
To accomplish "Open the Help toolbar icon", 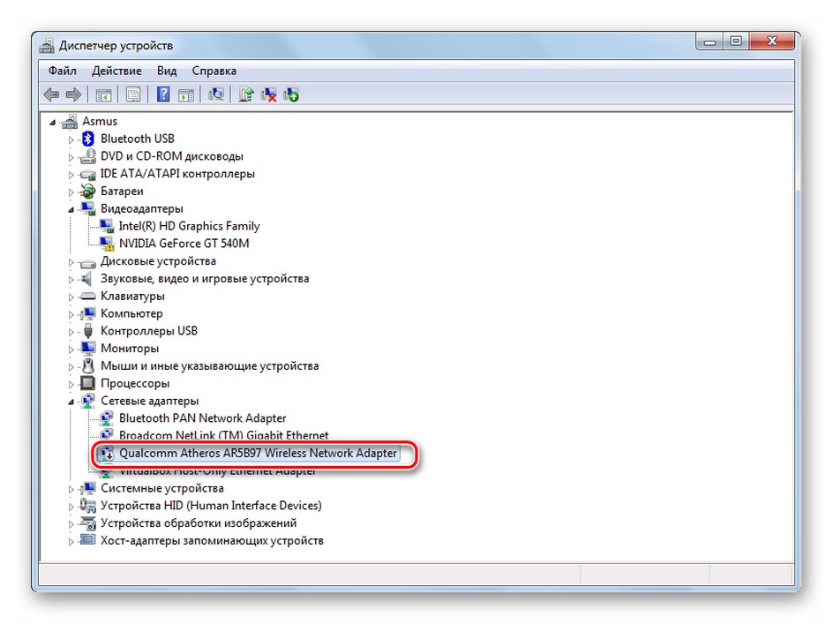I will 163,94.
